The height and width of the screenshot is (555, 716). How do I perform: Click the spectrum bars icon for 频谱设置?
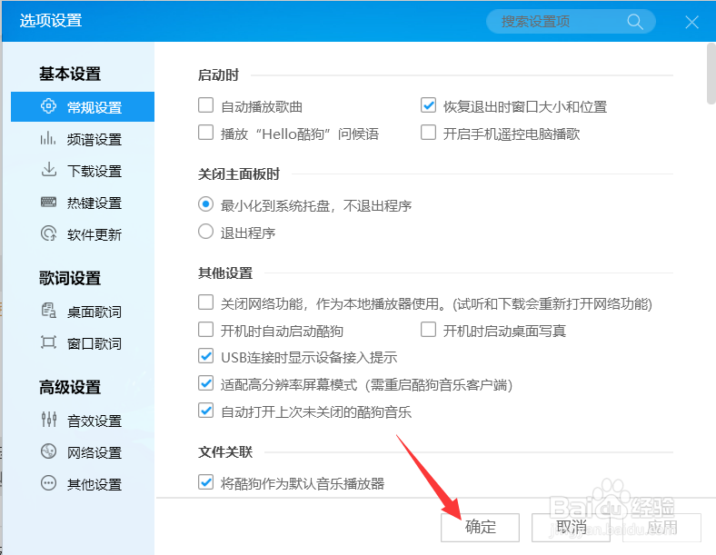click(x=48, y=138)
